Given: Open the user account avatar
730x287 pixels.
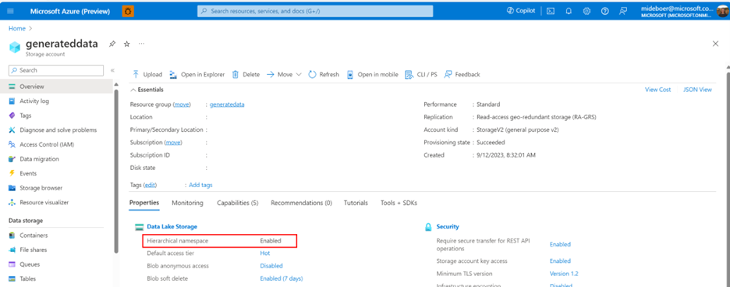Looking at the screenshot, I should coord(723,11).
